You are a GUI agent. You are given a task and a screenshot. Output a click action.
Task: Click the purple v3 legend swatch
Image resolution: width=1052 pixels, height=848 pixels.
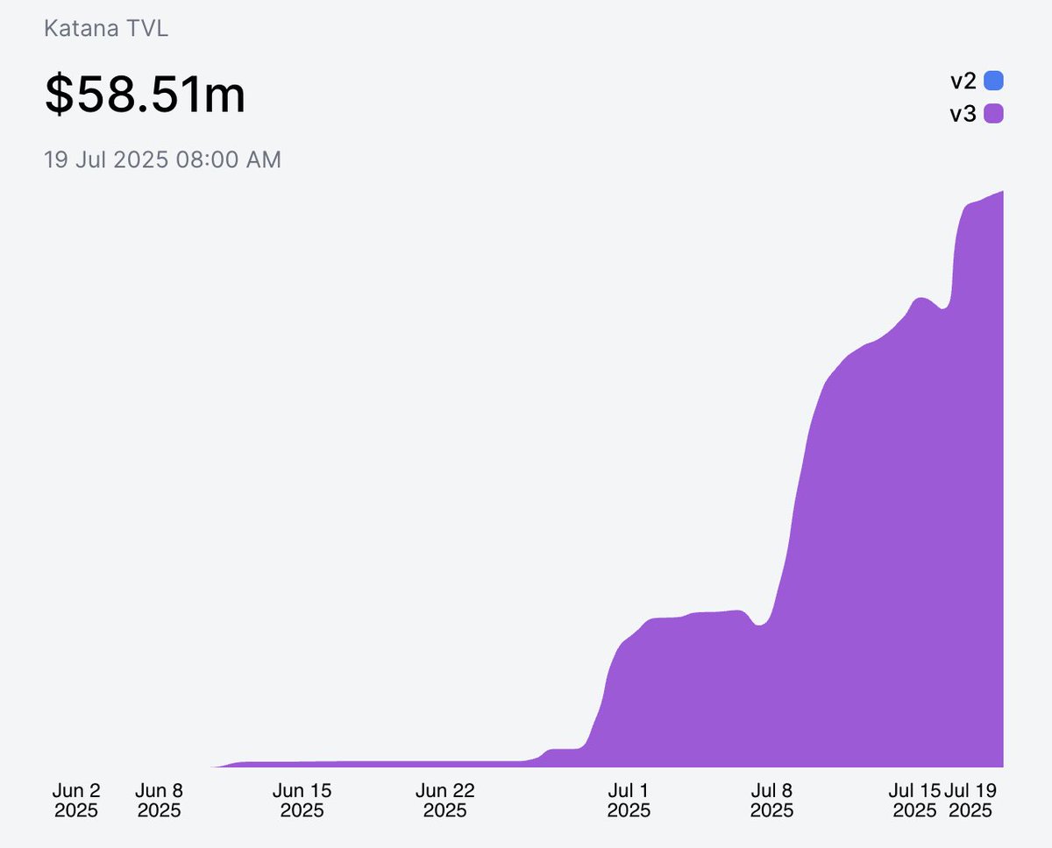(993, 113)
